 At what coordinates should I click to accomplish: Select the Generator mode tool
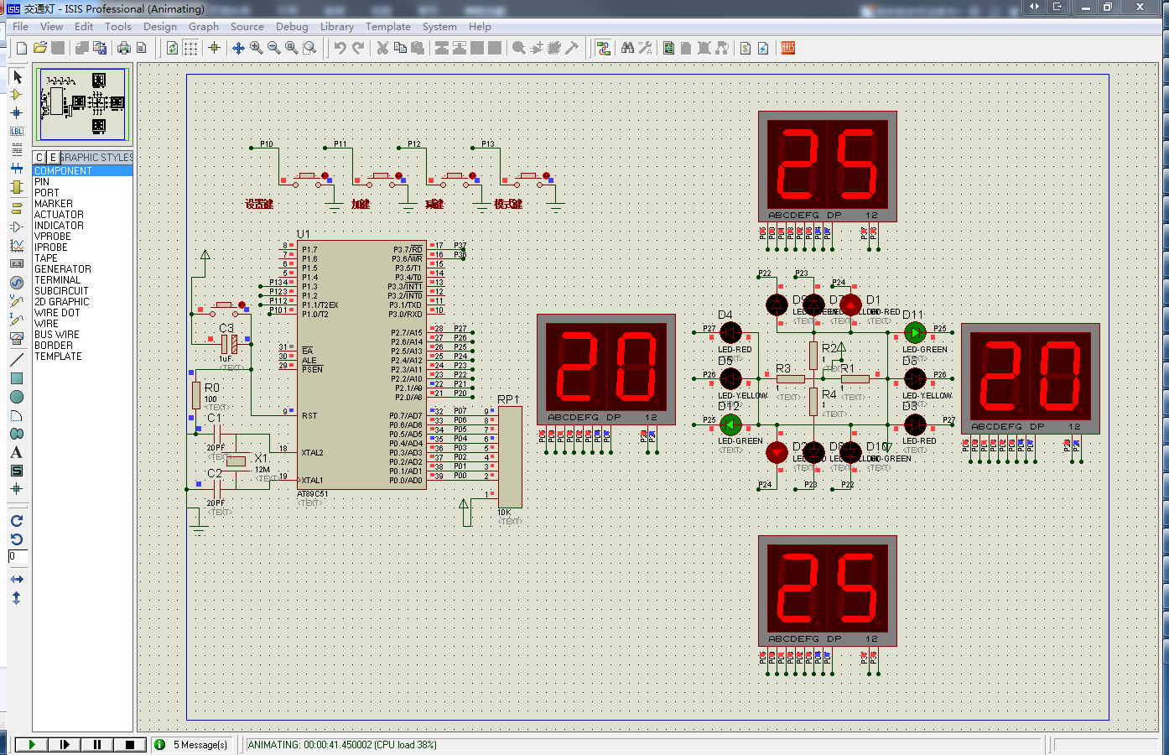click(x=17, y=283)
